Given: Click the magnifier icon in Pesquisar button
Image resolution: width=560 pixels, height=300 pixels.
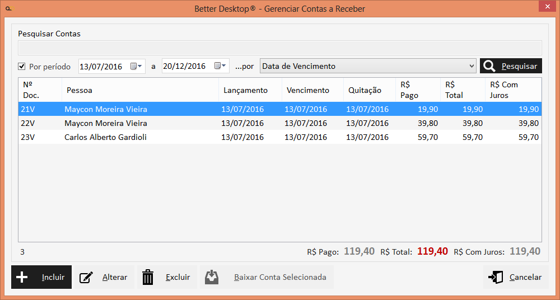Looking at the screenshot, I should coord(489,66).
